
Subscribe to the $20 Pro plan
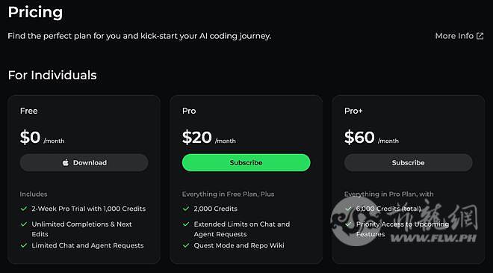(x=246, y=163)
